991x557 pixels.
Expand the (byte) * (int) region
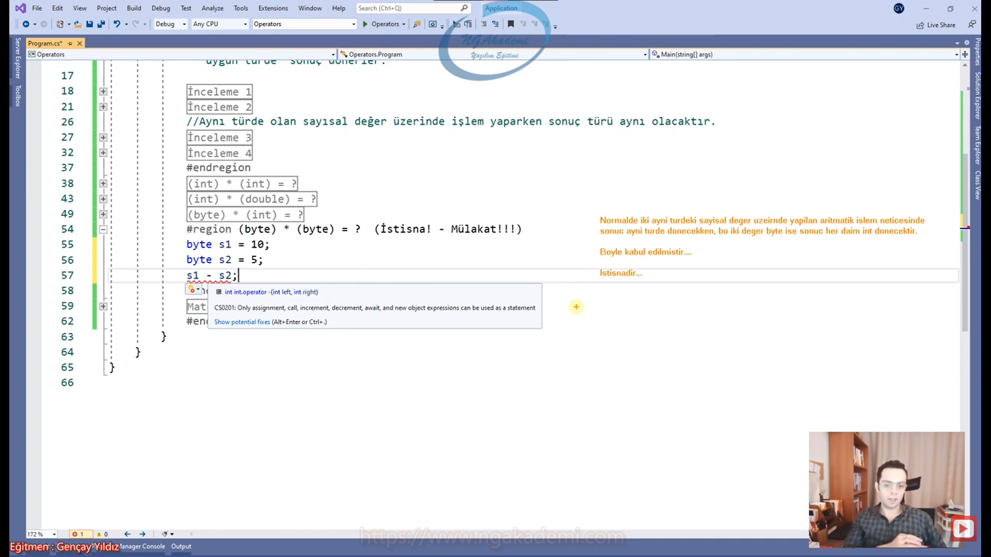pos(103,214)
